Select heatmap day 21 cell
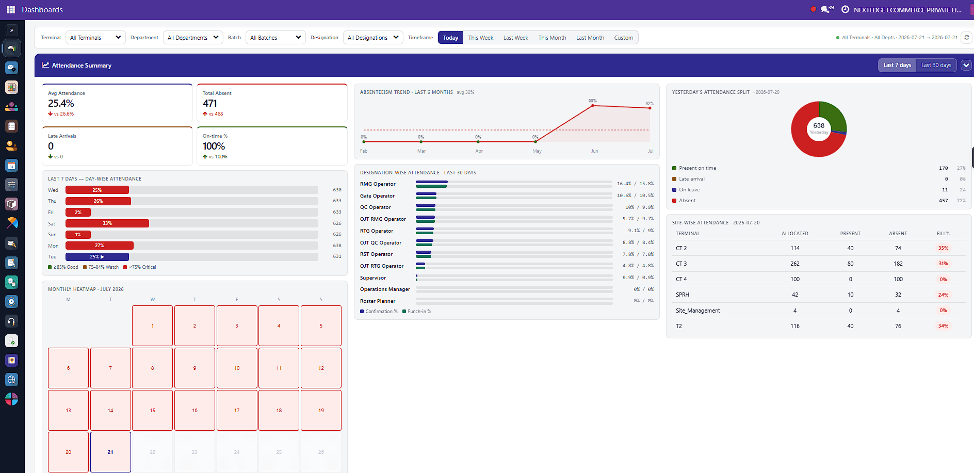 pyautogui.click(x=110, y=452)
